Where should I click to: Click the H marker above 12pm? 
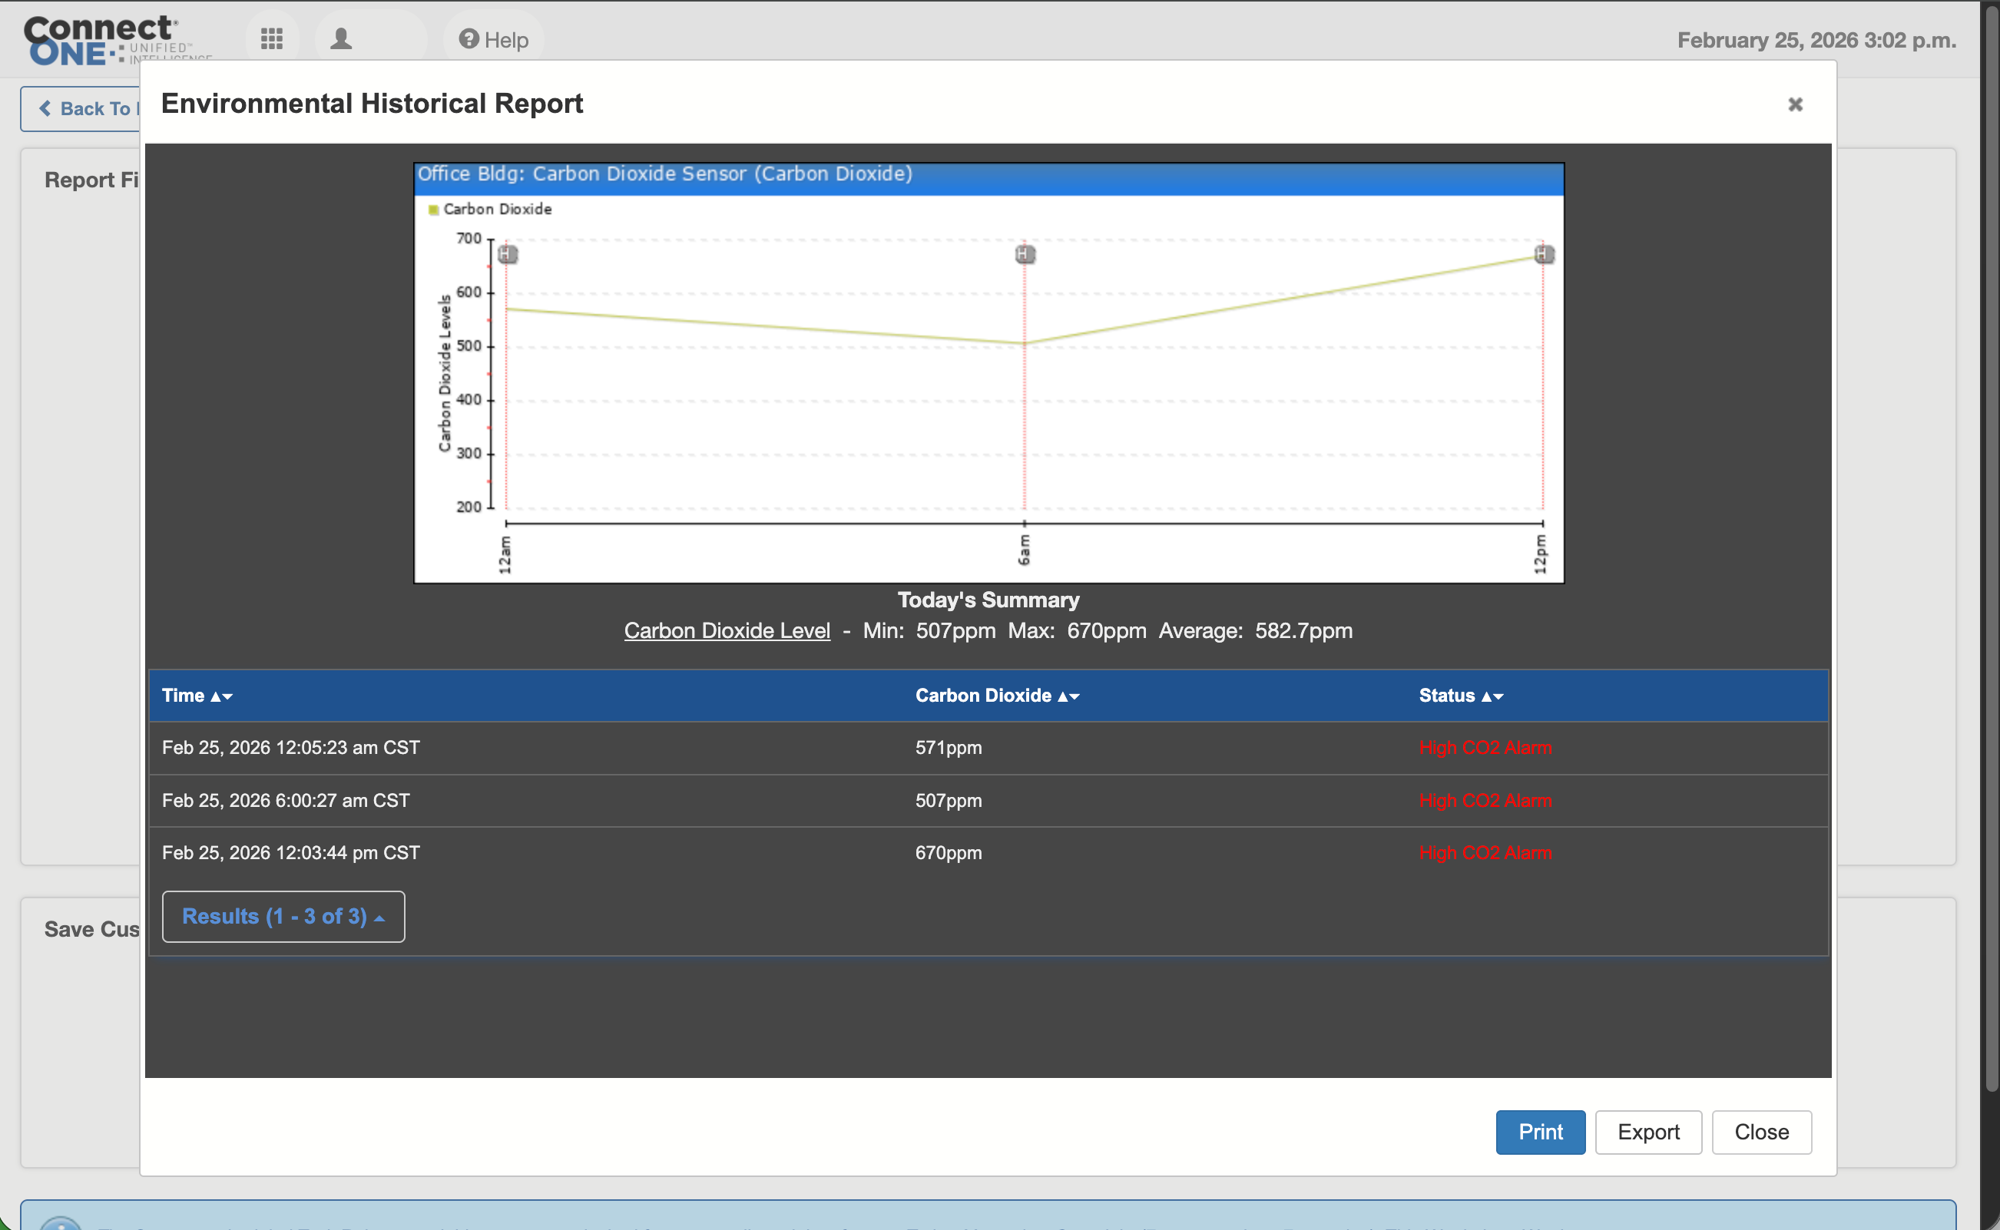(x=1544, y=255)
